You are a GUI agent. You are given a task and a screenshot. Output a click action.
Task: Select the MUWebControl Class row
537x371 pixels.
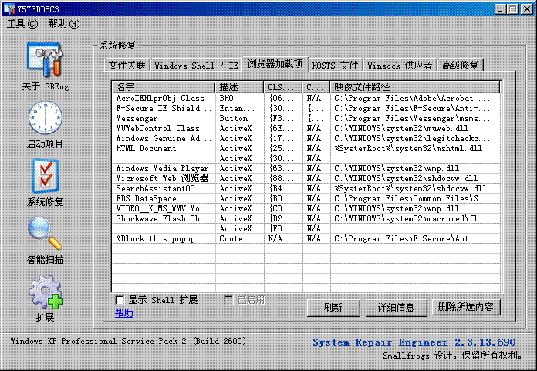tap(306, 128)
